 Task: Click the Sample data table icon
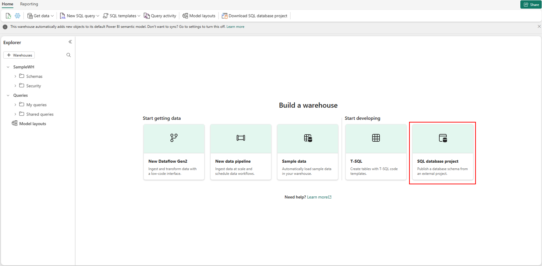pos(308,138)
